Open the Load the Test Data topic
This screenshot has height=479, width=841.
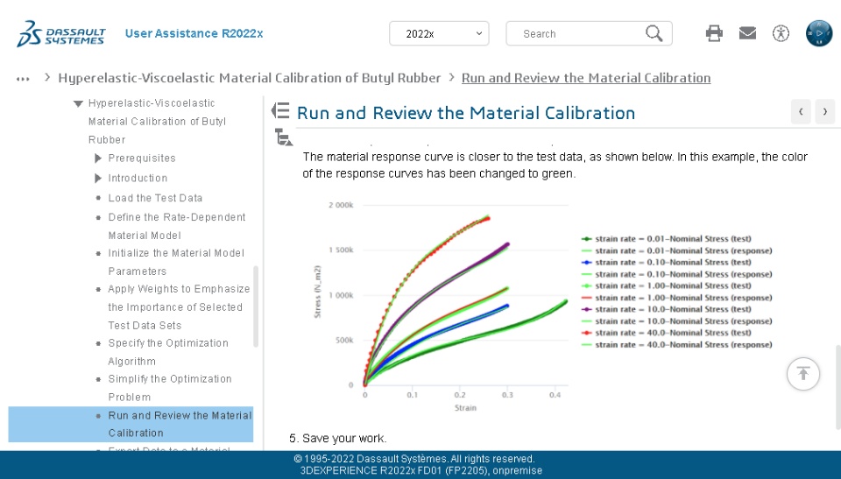(155, 198)
